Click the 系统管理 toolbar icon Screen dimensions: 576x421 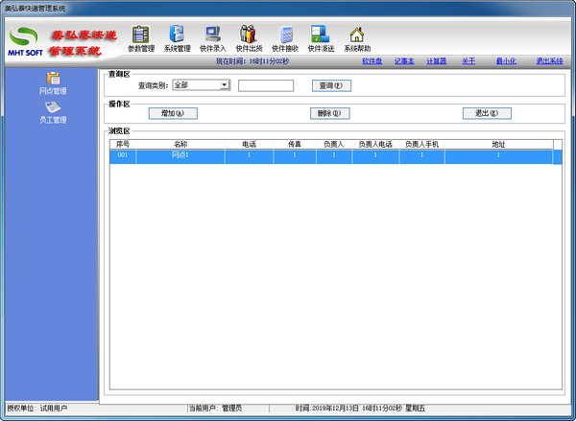pos(177,36)
